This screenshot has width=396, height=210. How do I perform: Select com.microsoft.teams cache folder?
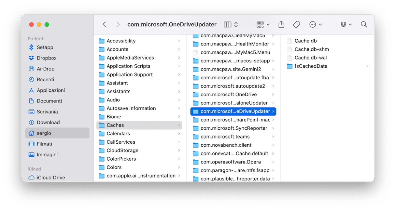[225, 137]
